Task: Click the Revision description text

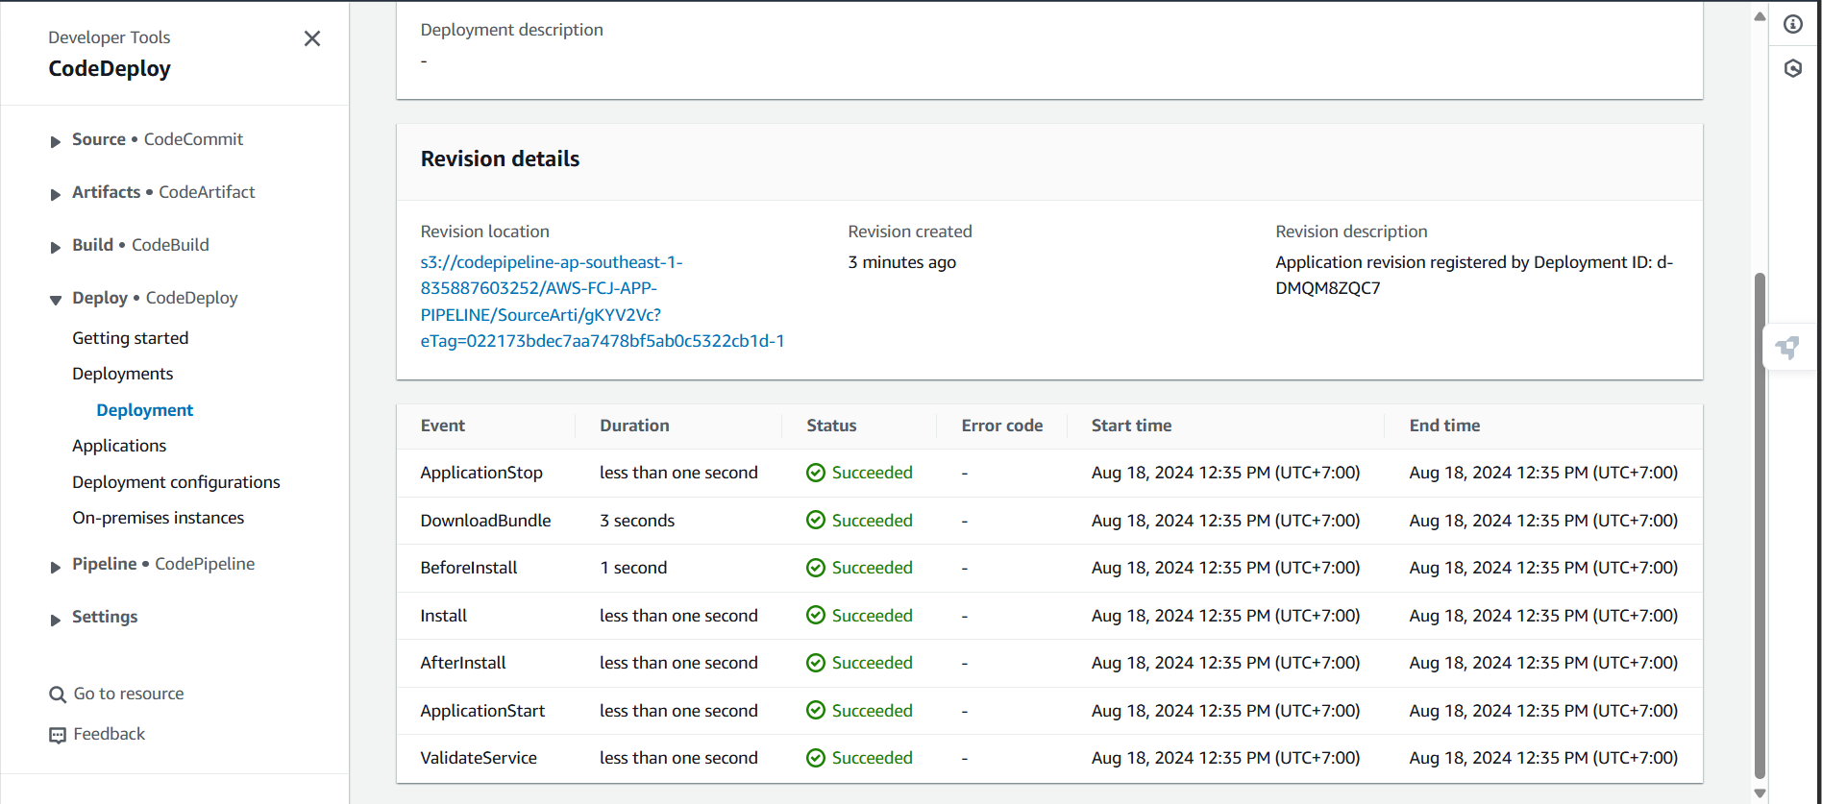Action: pyautogui.click(x=1474, y=275)
